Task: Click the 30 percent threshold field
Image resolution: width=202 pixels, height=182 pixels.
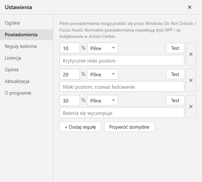Action: (70, 100)
